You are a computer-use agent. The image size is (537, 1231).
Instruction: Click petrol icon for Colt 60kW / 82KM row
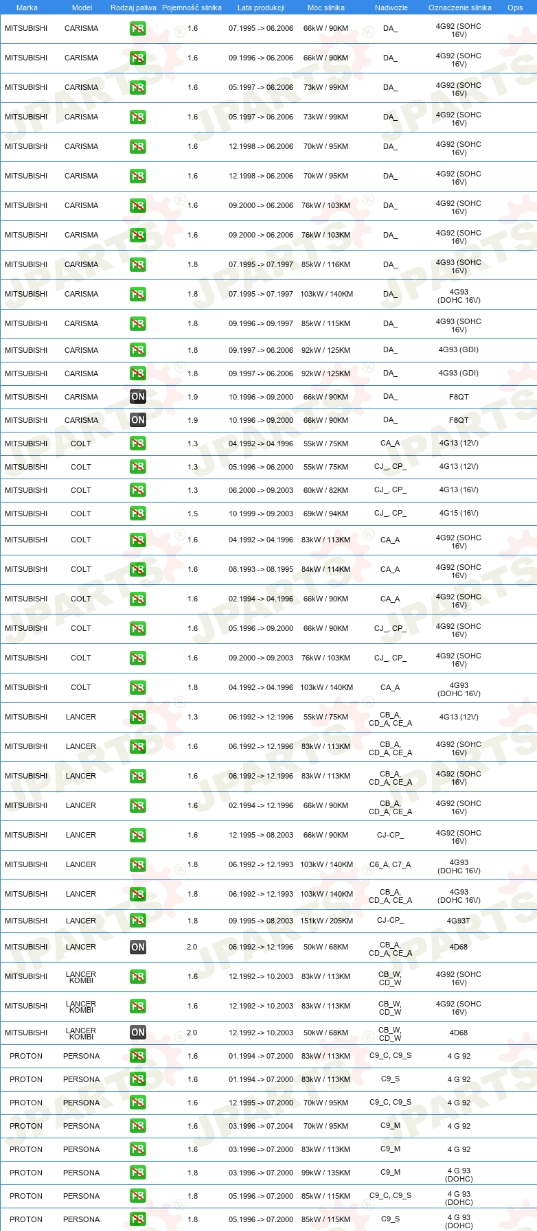[138, 490]
